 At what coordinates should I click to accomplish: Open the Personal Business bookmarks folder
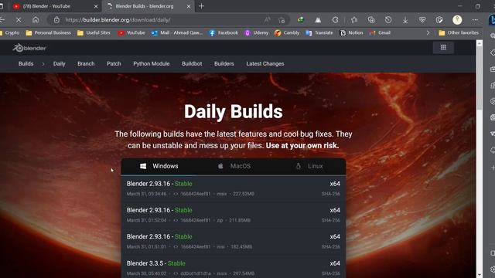pyautogui.click(x=48, y=32)
